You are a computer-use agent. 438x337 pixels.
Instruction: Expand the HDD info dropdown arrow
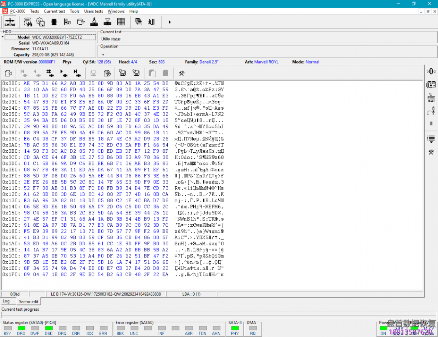(2, 37)
